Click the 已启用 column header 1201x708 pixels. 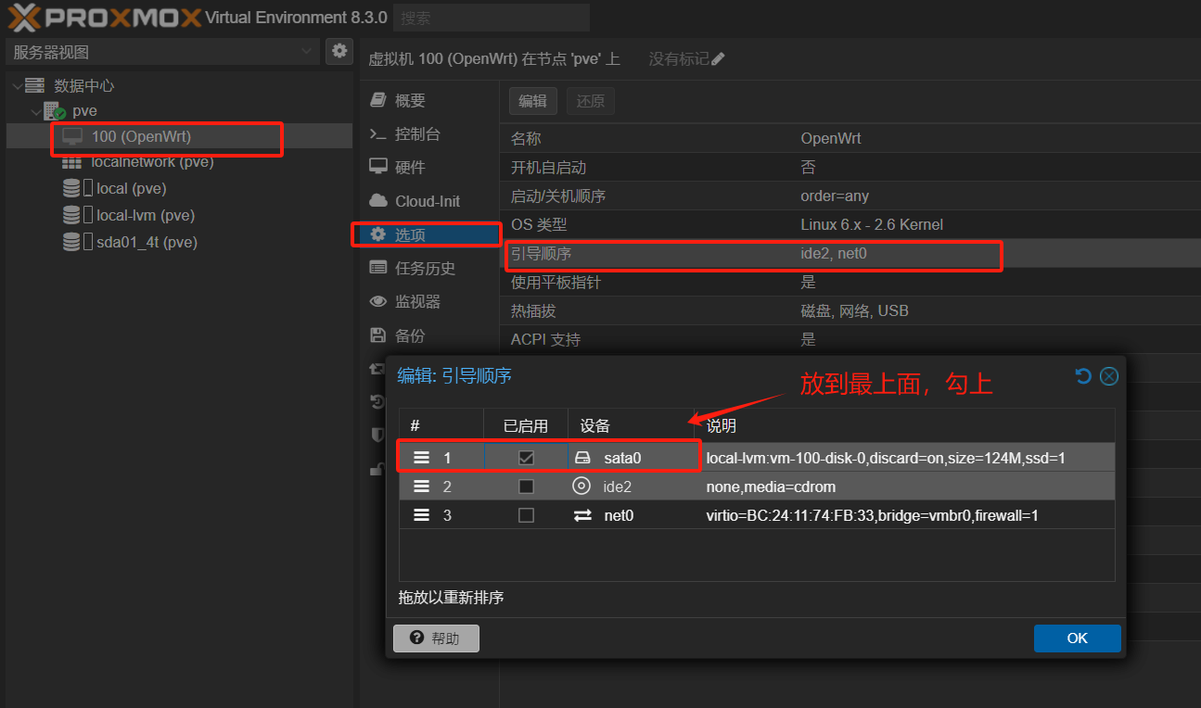point(526,426)
